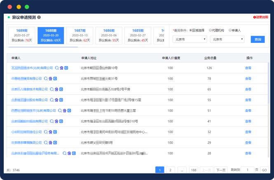This screenshot has width=274, height=180.
Task: Click the magnifier icon in the 28-volume row
Action: tap(64, 153)
